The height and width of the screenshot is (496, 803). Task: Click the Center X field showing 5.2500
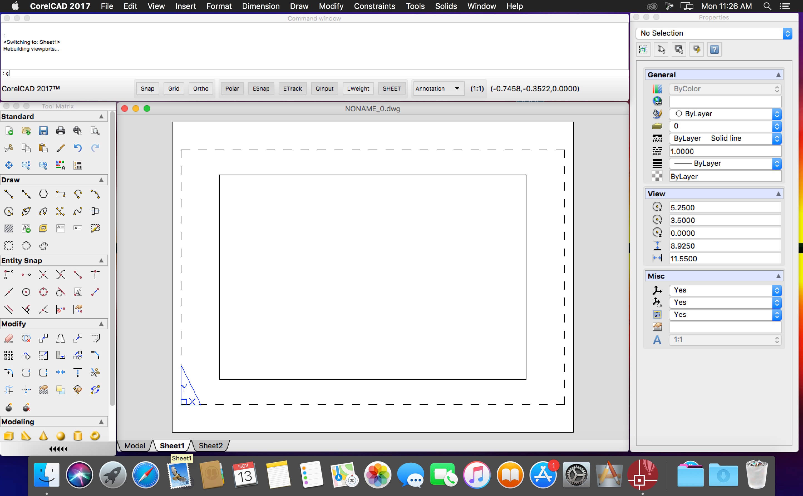coord(725,208)
